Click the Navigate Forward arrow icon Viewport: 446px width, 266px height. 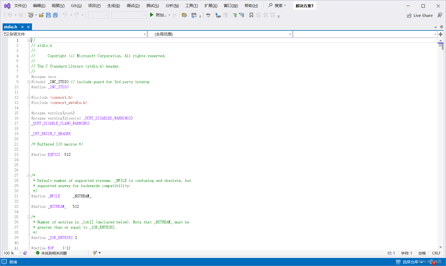[21, 15]
